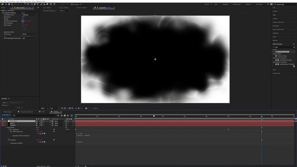Toggle stopwatch for the Displacement property
Viewport: 297px width, 167px height.
click(5, 15)
